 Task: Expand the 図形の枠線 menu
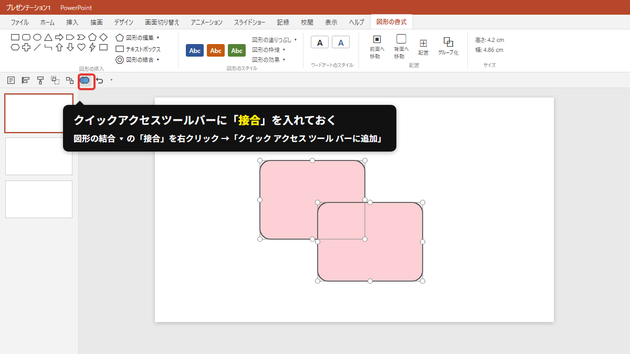[269, 49]
